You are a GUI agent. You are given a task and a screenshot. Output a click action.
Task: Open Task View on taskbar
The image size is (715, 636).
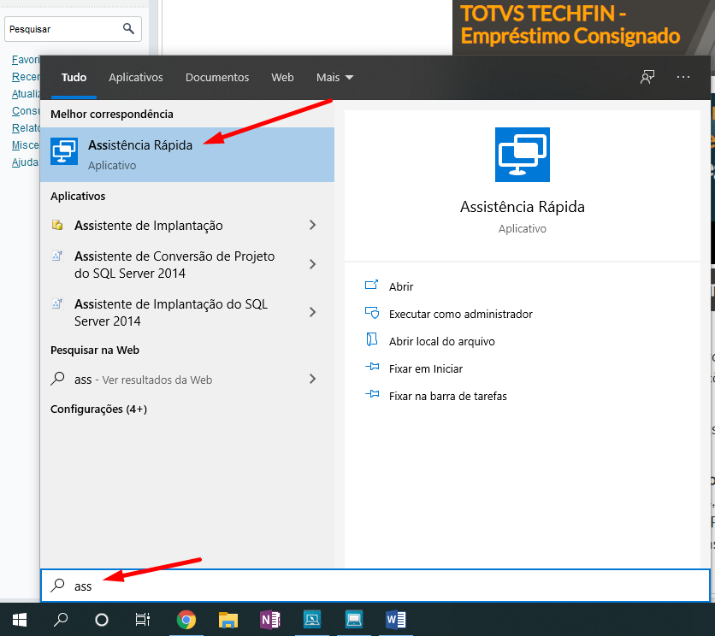coord(142,620)
